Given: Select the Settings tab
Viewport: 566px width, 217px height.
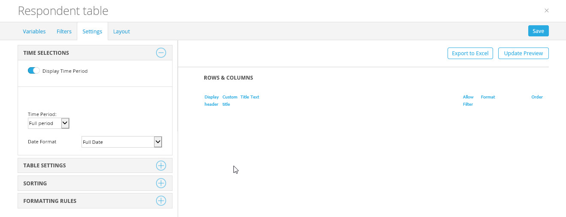Looking at the screenshot, I should [92, 31].
